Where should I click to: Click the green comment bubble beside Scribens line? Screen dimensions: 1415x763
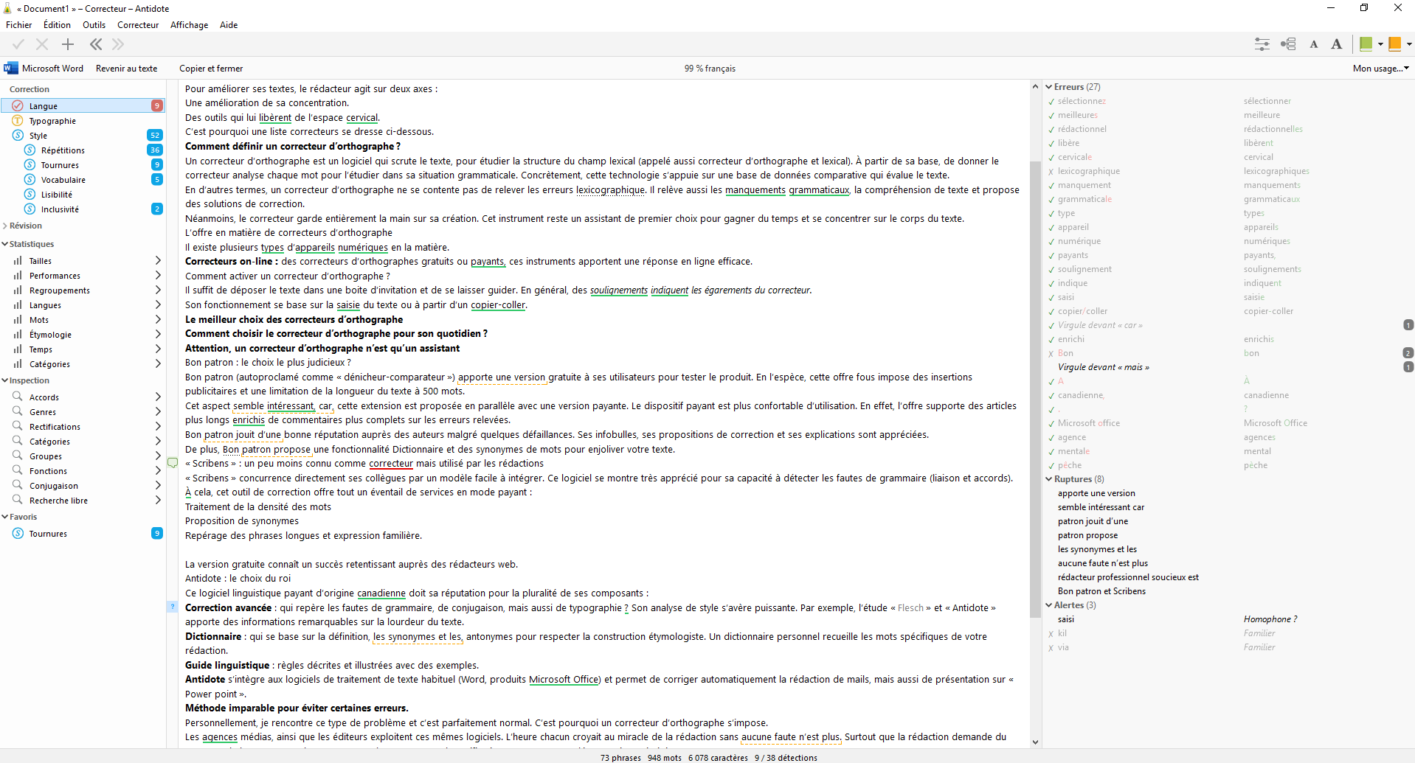[173, 463]
